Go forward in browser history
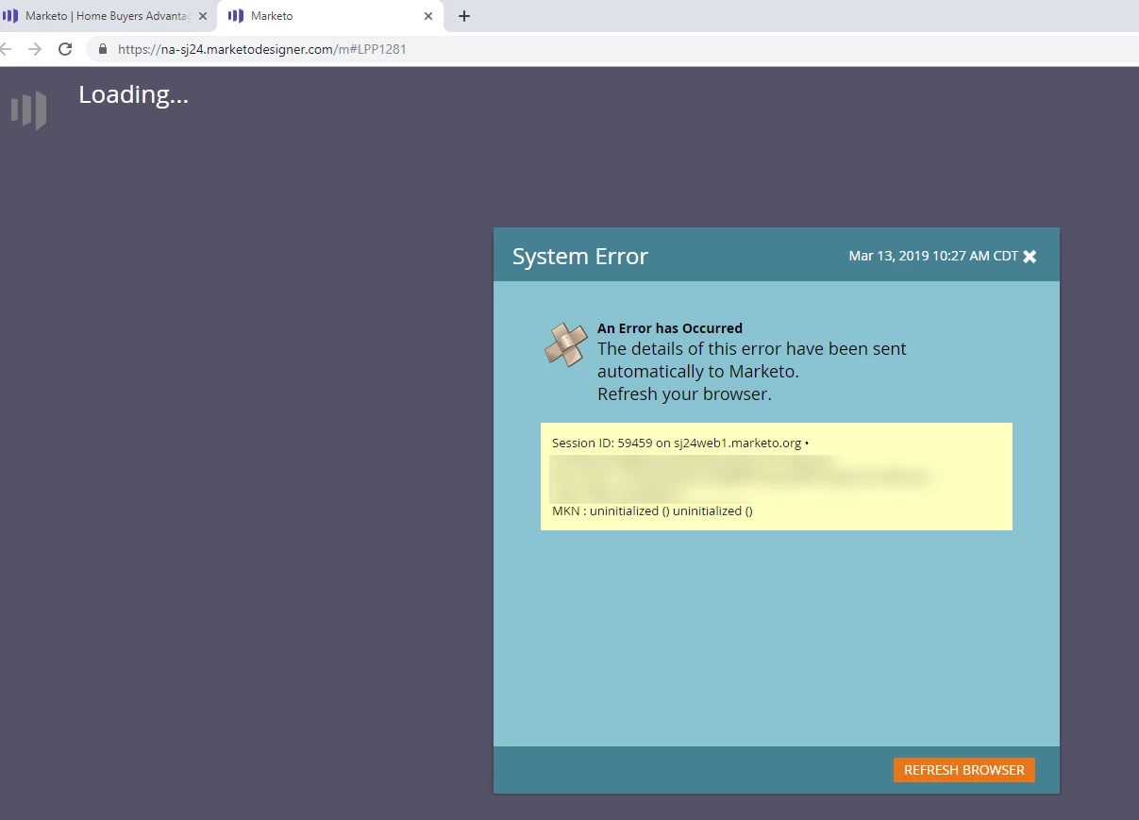The height and width of the screenshot is (820, 1139). pos(35,49)
